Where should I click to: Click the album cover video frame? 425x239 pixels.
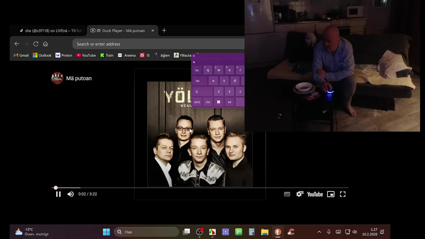point(200,134)
